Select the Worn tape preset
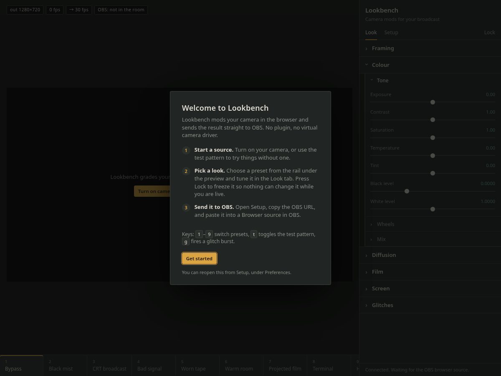The image size is (501, 376). point(198,365)
